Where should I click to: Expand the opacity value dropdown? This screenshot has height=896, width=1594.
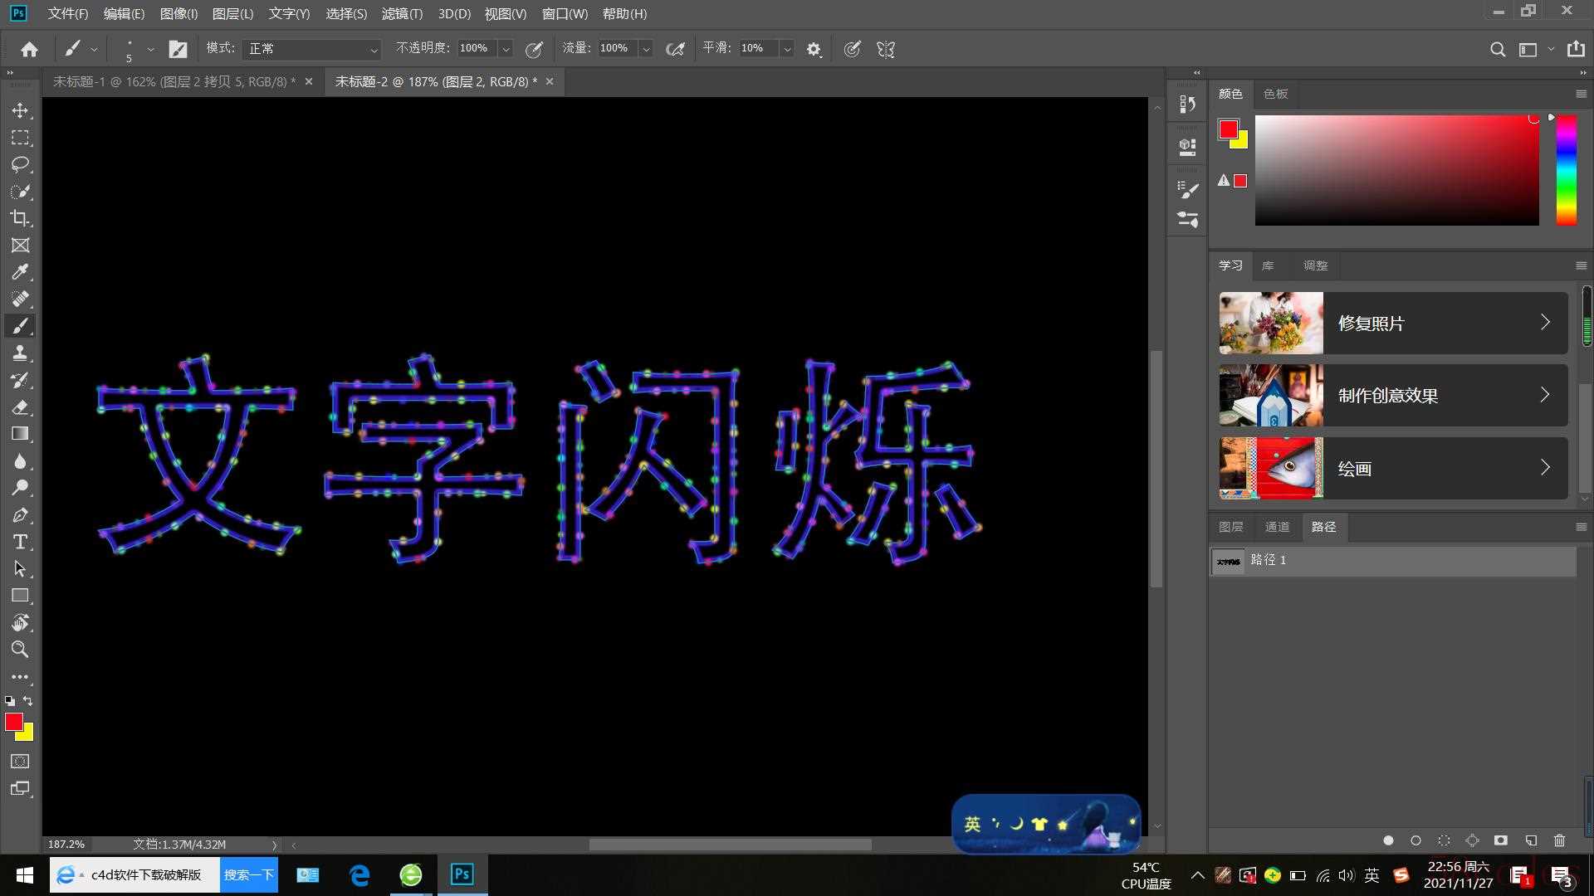506,49
